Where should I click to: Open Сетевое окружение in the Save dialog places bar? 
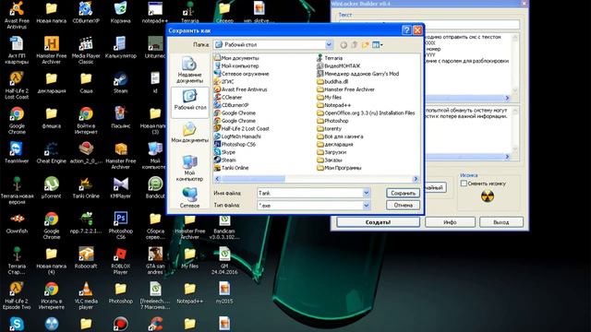pos(189,197)
